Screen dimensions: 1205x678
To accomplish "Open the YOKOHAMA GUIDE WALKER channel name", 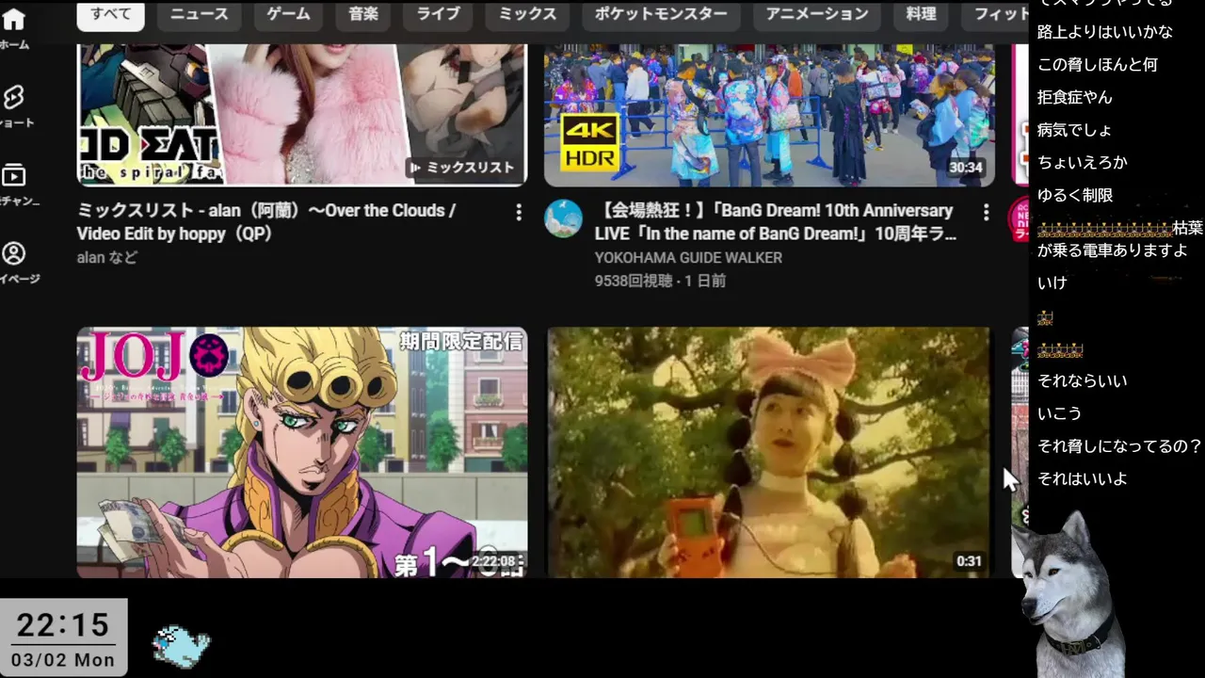I will (688, 257).
